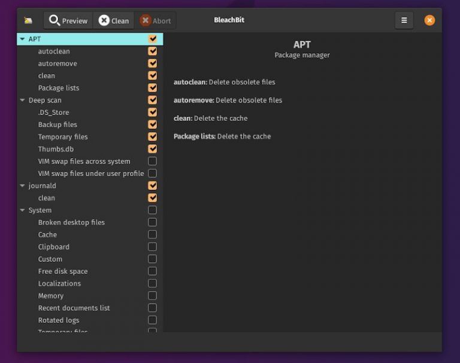Select VIM swap files under user profile row
460x363 pixels.
pos(91,174)
